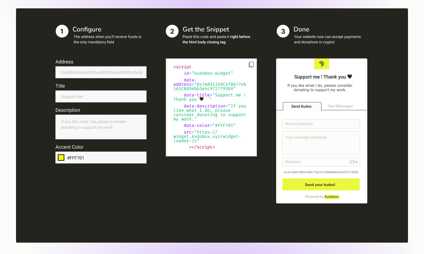Screen dimensions: 424x254
Task: Click the Done step heading
Action: click(x=301, y=29)
